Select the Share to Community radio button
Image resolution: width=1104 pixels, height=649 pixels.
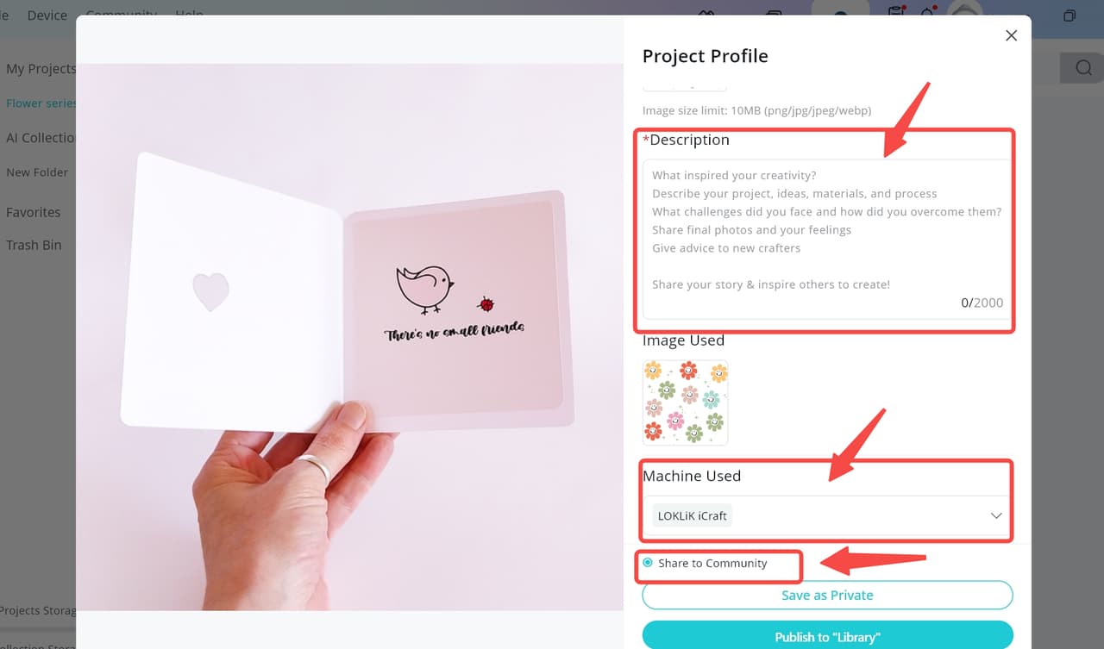(648, 563)
